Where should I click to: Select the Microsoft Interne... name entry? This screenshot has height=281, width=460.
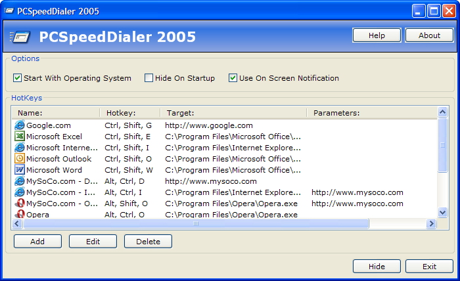point(62,148)
